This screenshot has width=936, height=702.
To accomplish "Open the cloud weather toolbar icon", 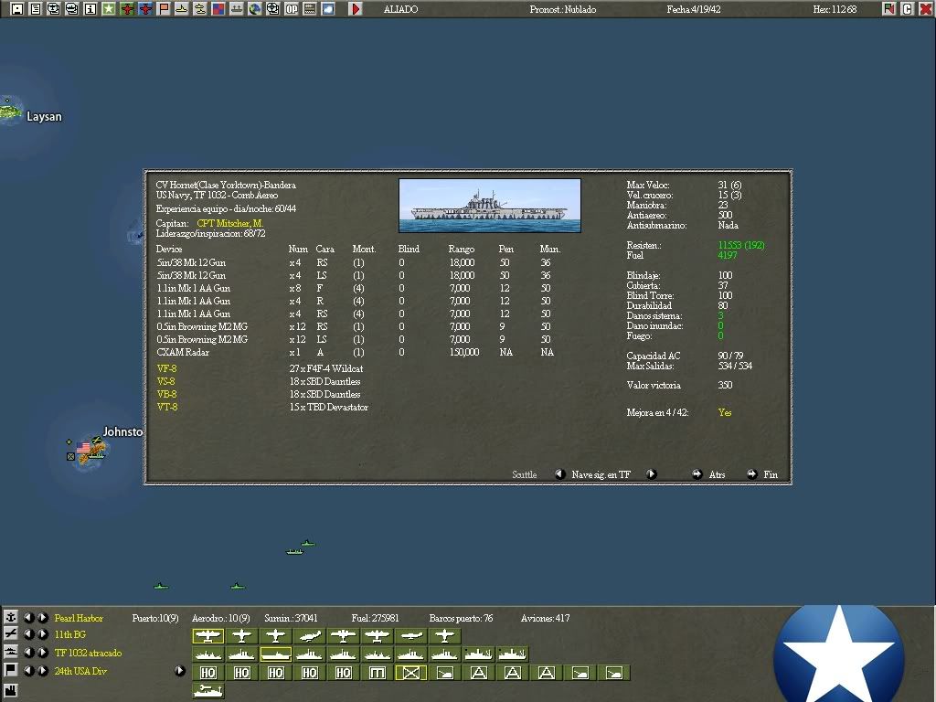I will [328, 9].
